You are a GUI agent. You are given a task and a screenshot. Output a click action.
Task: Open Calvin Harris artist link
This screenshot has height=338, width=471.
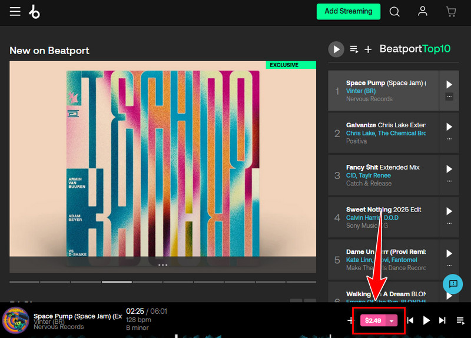coord(363,218)
